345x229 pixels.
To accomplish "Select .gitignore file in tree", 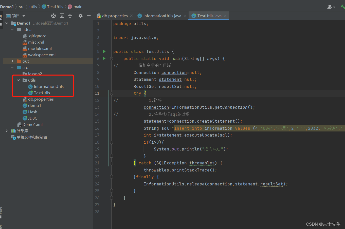I will (35, 36).
